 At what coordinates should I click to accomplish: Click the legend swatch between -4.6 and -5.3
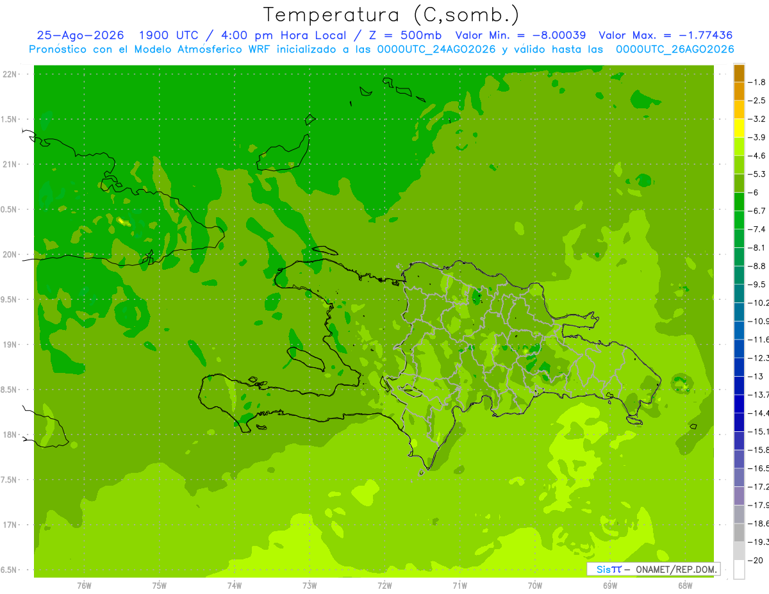[x=739, y=165]
